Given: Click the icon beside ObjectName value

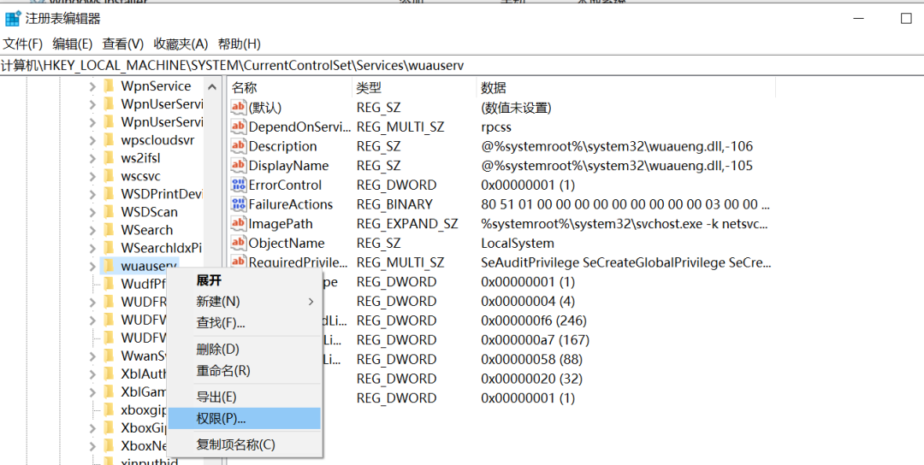Looking at the screenshot, I should (x=239, y=244).
